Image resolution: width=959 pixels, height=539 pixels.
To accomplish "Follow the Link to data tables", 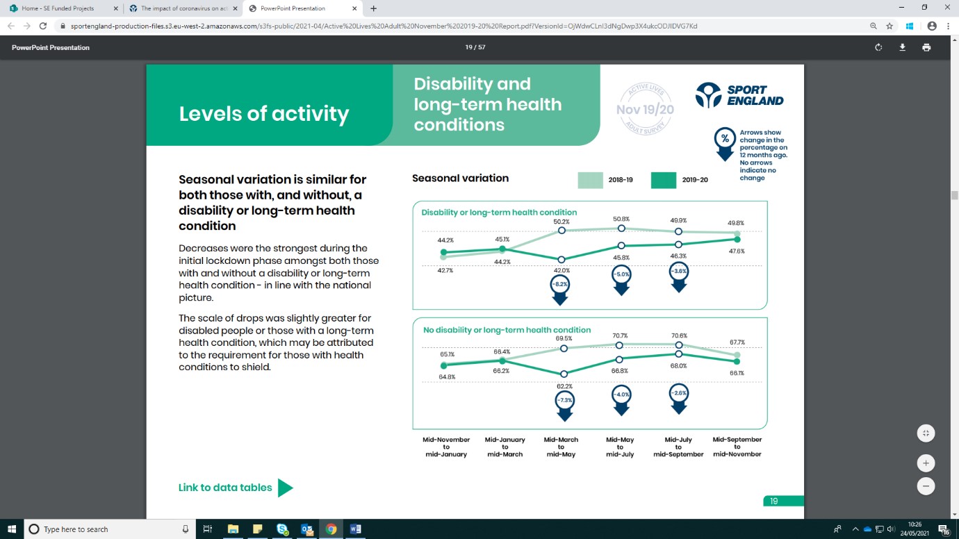I will (x=225, y=488).
